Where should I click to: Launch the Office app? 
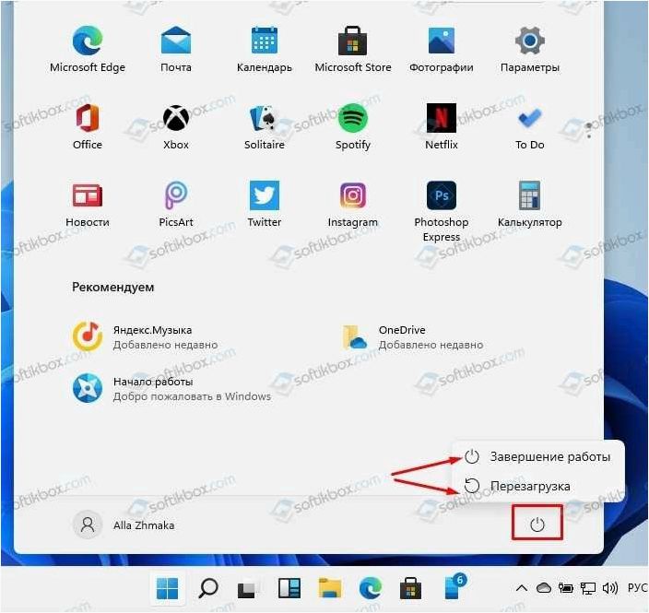tap(88, 126)
